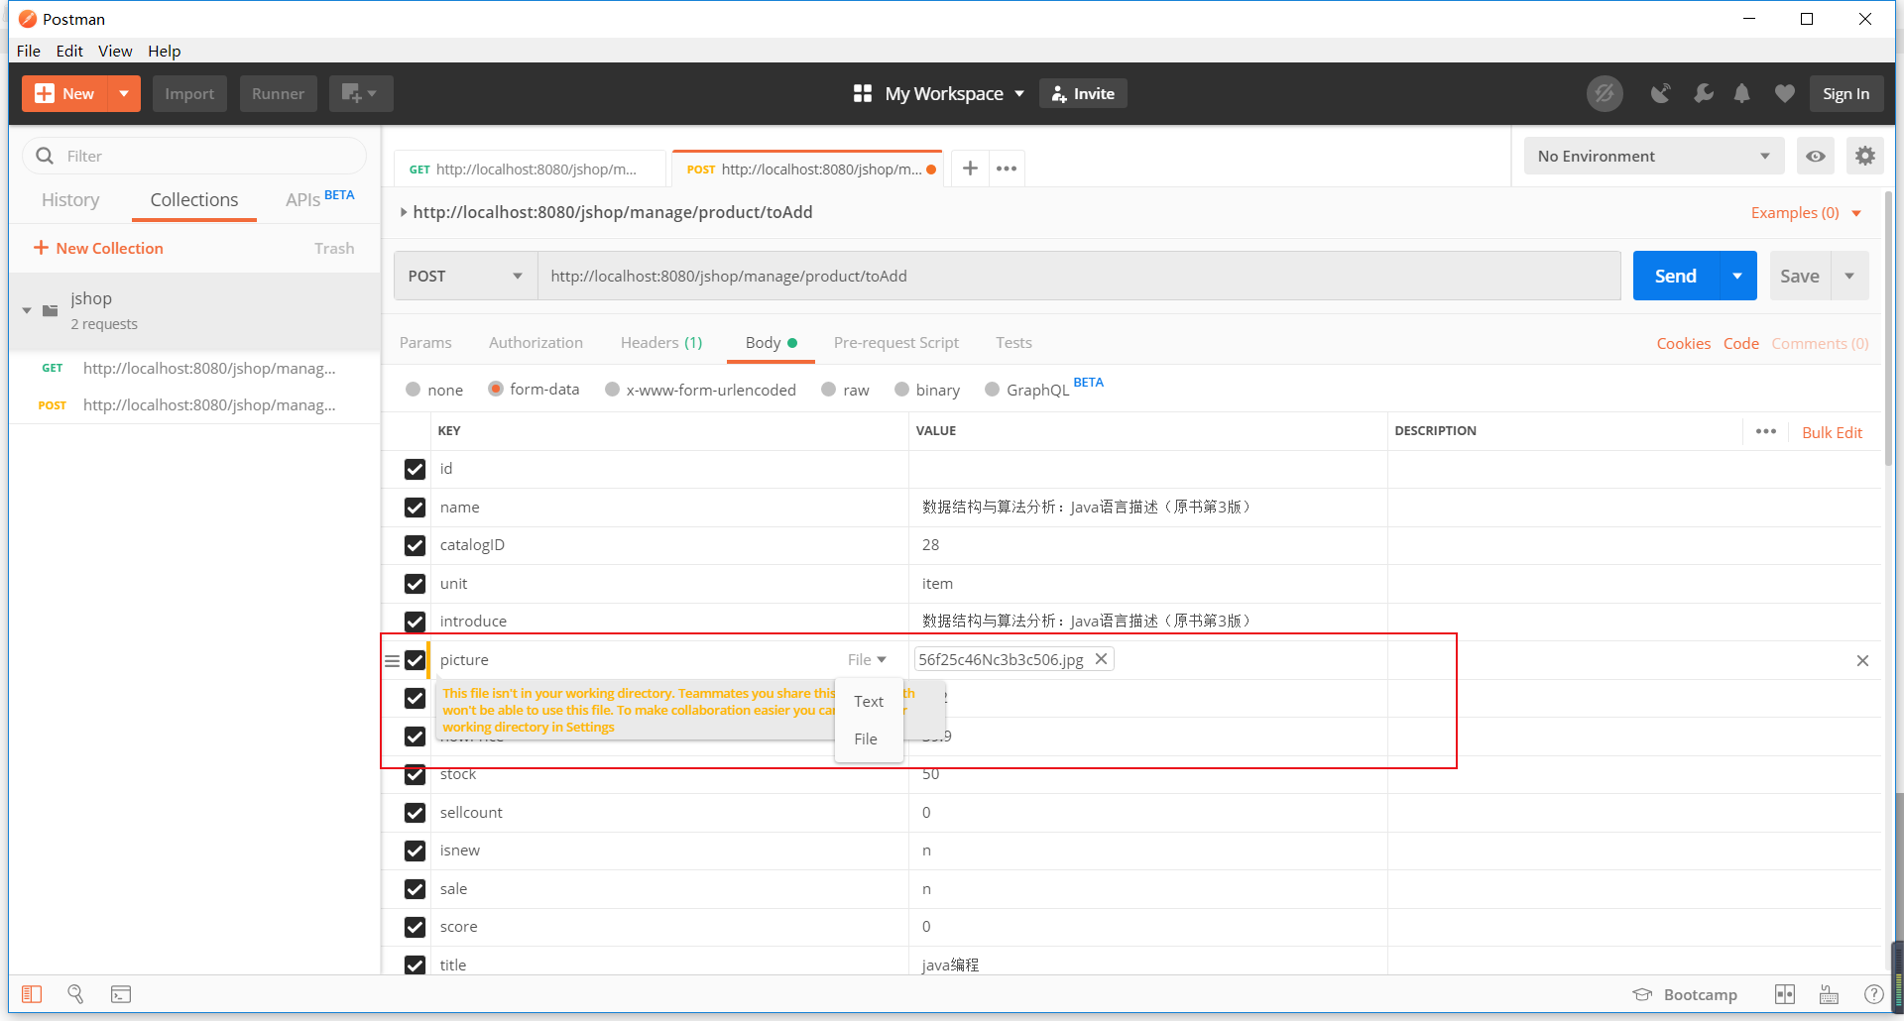
Task: Open notifications via the bell icon
Action: point(1742,93)
